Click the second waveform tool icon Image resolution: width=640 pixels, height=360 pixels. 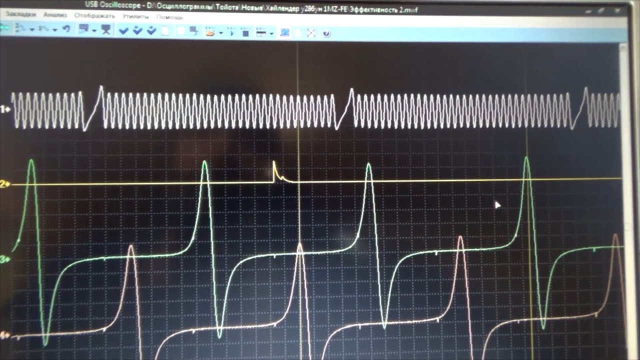(x=43, y=29)
